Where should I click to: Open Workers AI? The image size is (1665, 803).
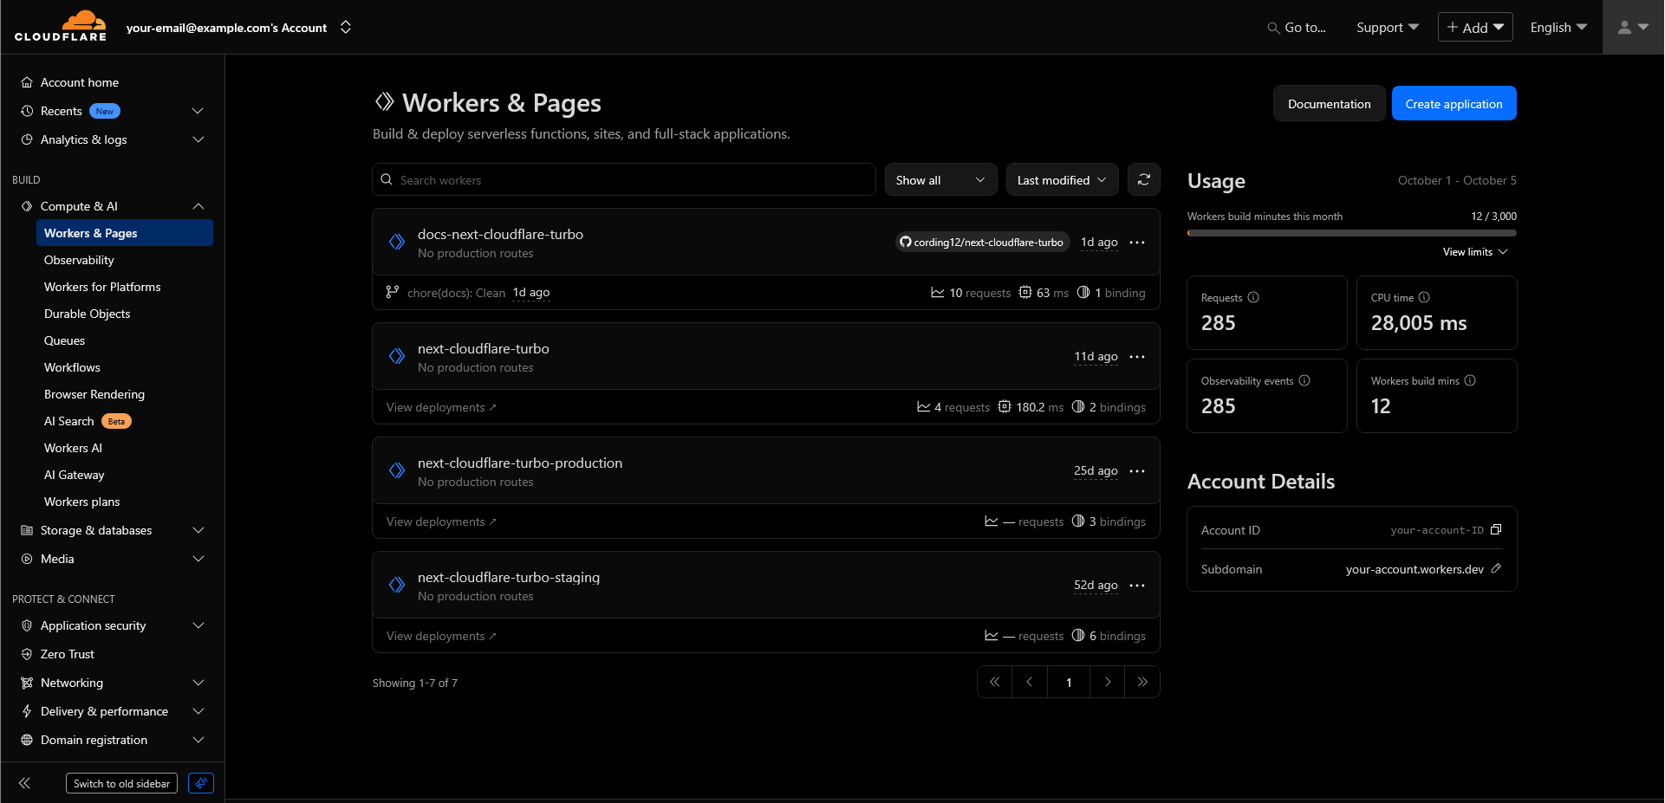click(x=73, y=448)
